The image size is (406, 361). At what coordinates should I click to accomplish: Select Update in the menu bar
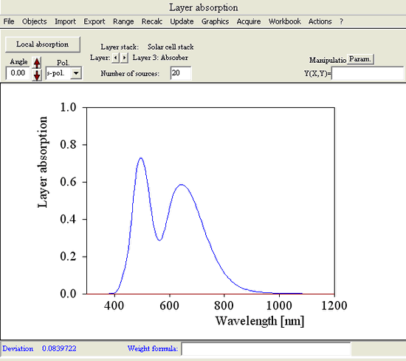pos(182,21)
